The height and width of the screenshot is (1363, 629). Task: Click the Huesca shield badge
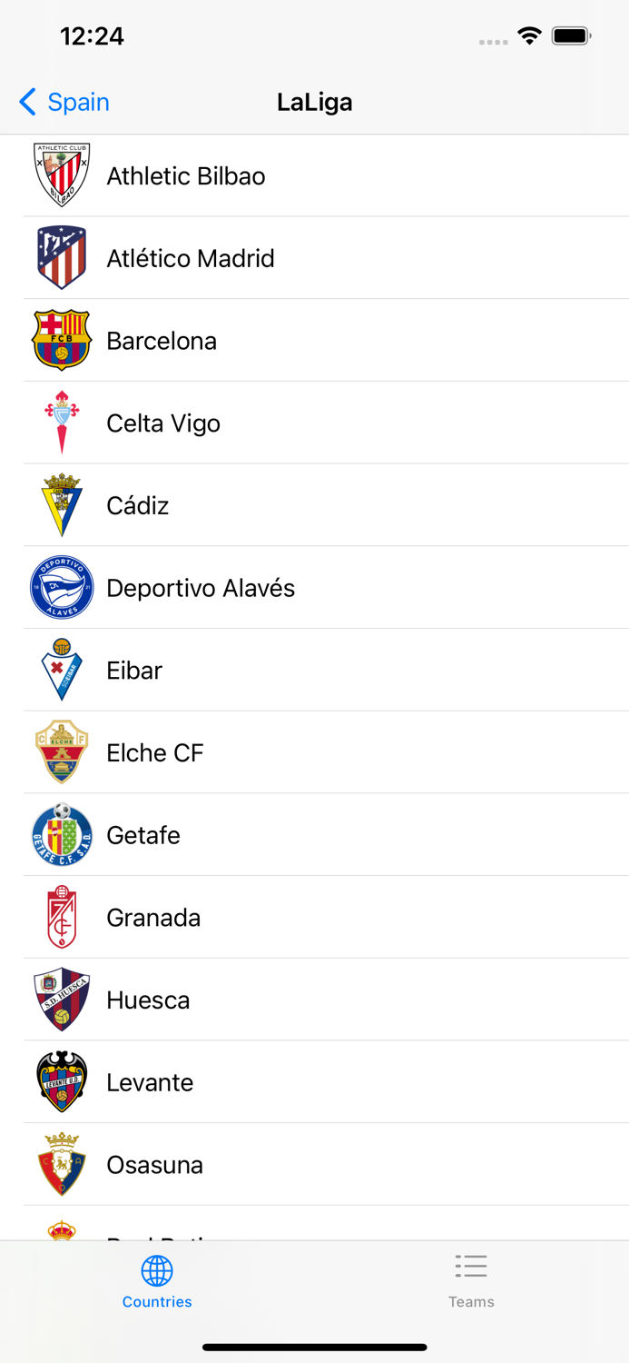coord(61,1000)
